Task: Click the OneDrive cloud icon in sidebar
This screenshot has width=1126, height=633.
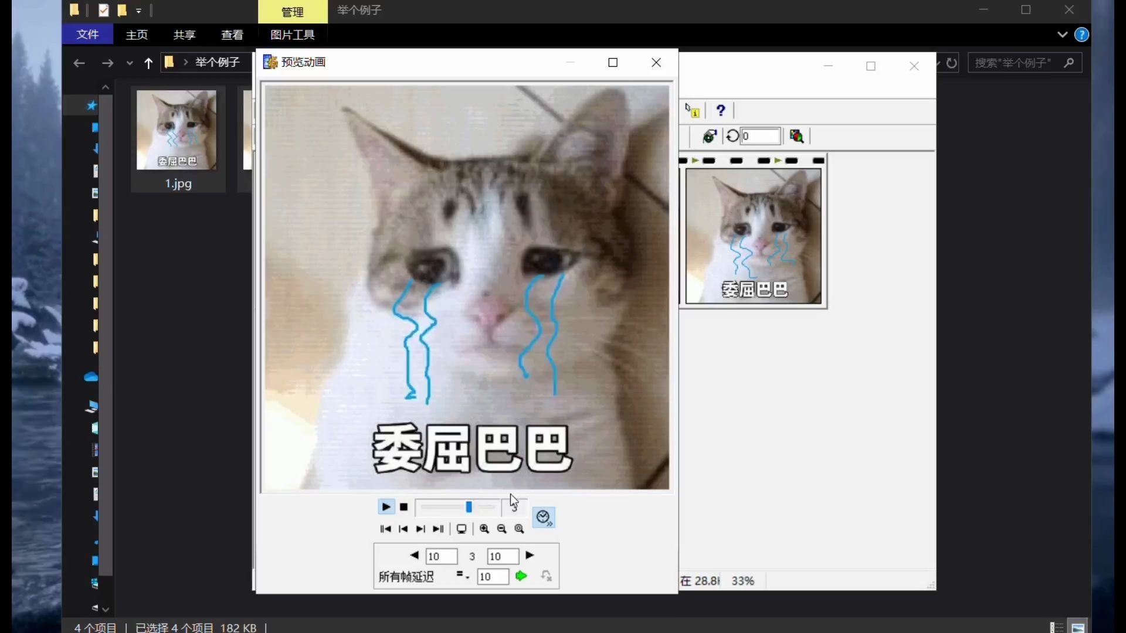Action: pos(91,377)
